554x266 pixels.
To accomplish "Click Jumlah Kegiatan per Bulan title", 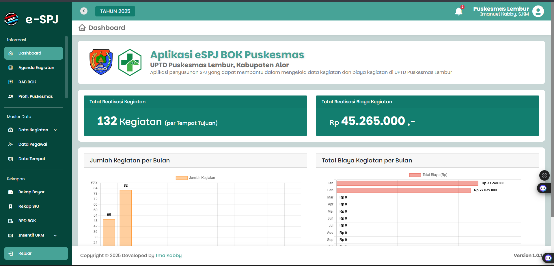I will [x=130, y=160].
